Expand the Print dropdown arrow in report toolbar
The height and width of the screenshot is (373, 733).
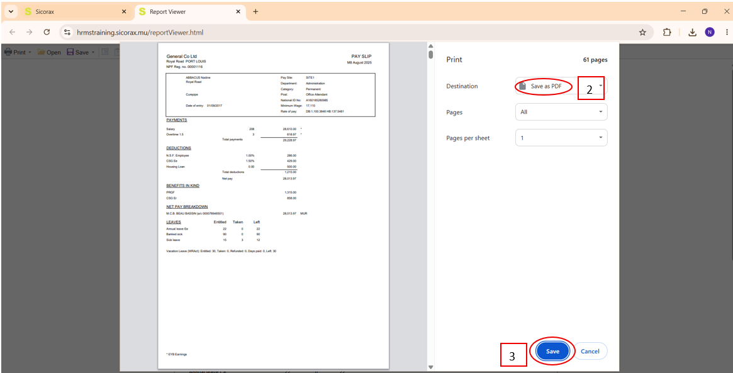(x=30, y=52)
